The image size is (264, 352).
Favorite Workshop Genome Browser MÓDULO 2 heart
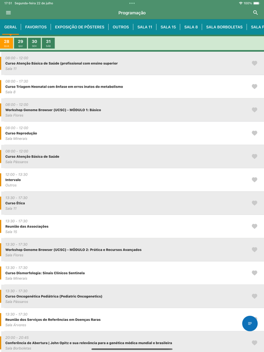click(254, 250)
